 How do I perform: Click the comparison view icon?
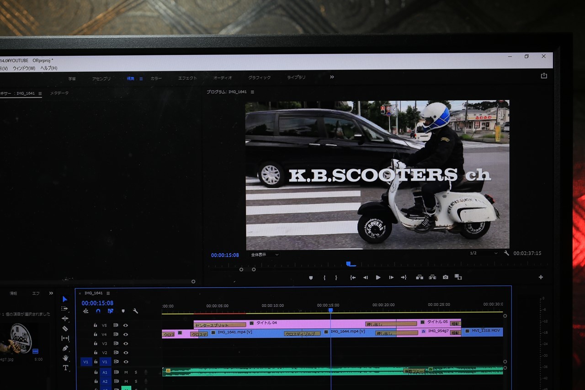pyautogui.click(x=458, y=277)
